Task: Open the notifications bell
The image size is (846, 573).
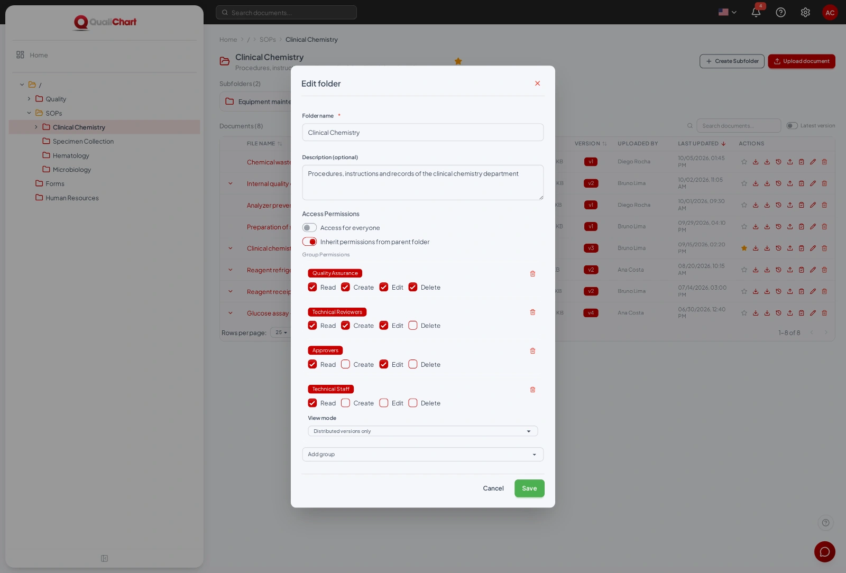Action: click(x=756, y=12)
